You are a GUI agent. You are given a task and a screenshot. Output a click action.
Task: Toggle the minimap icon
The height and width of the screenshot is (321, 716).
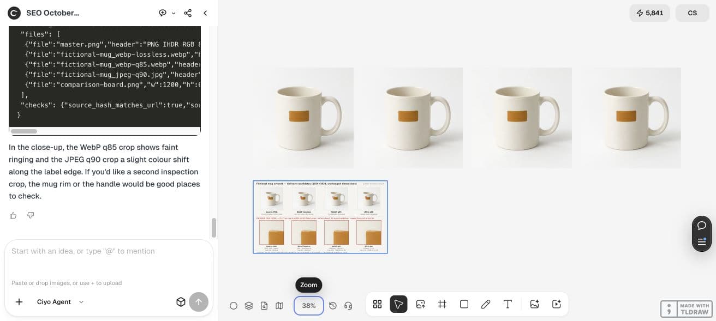pyautogui.click(x=279, y=306)
